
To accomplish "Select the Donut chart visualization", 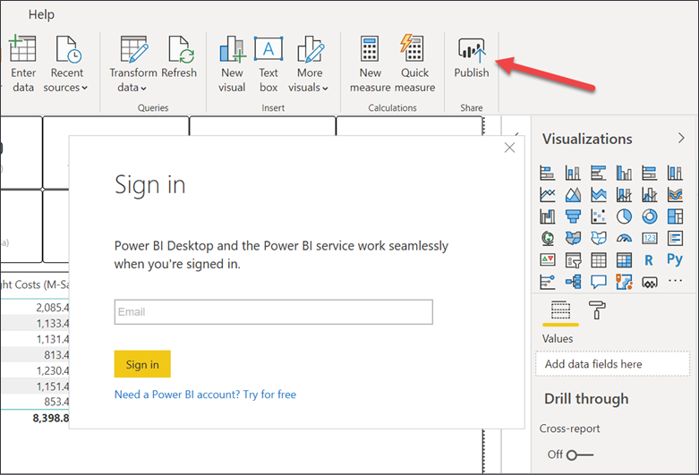I will click(x=650, y=216).
